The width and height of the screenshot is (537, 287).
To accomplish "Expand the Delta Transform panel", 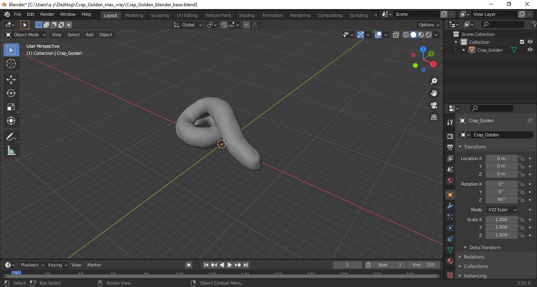I will 485,248.
